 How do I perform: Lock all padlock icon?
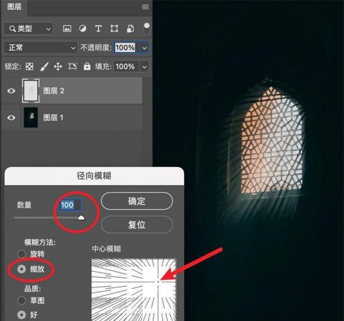coord(87,66)
